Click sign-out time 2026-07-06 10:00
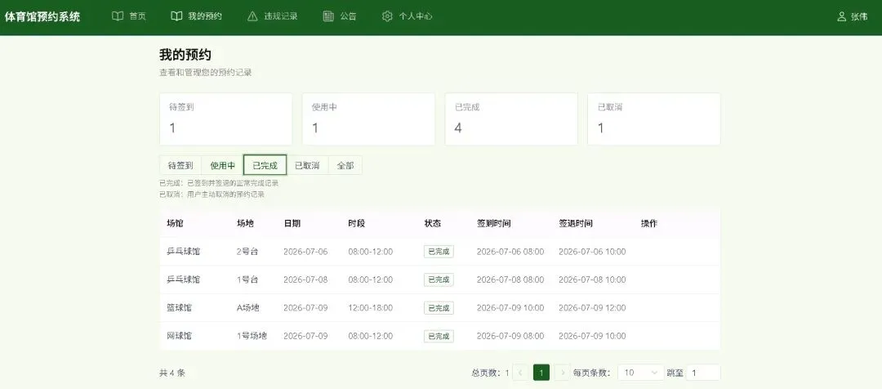882x389 pixels. click(x=592, y=252)
